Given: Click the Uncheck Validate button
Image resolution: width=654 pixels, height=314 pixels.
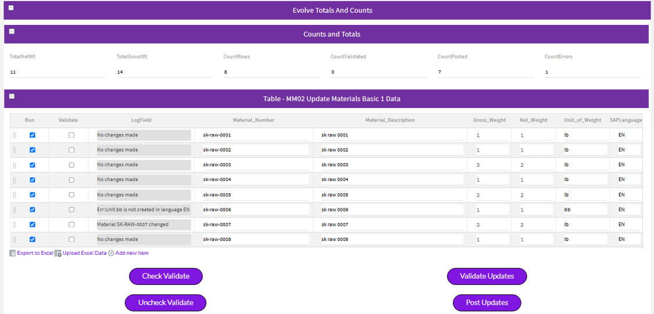Looking at the screenshot, I should [x=166, y=303].
